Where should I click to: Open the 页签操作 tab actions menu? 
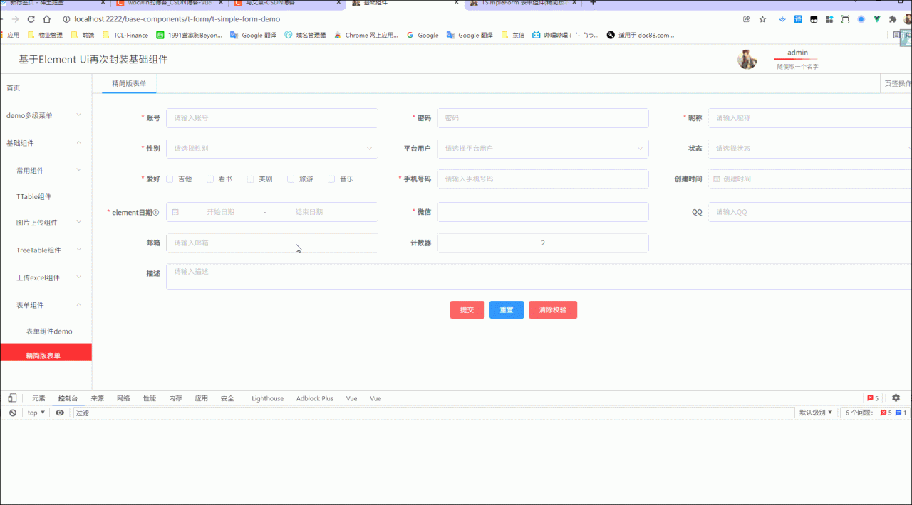(897, 84)
